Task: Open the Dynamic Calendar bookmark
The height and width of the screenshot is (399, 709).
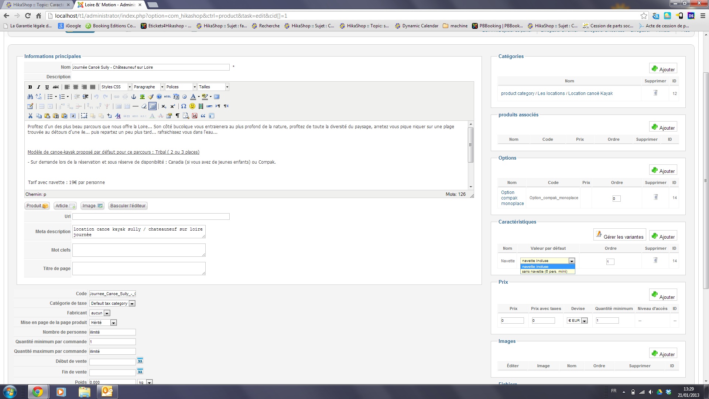Action: pyautogui.click(x=417, y=26)
